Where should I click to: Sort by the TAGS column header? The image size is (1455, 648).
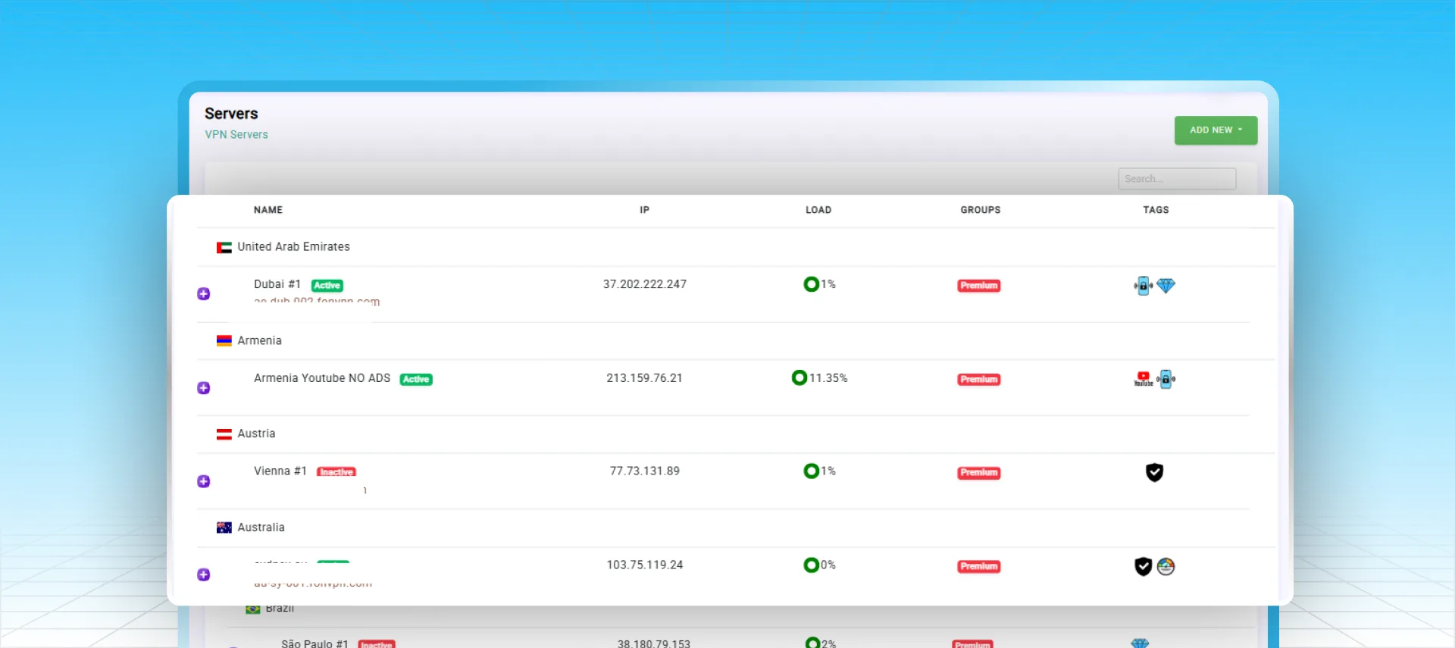(1156, 210)
